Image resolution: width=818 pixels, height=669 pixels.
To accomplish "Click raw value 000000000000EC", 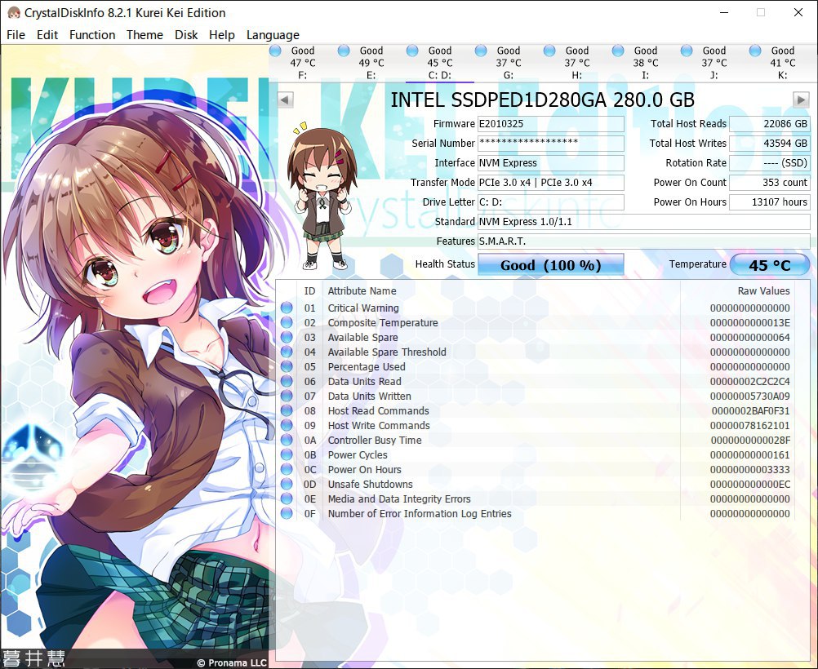I will (x=749, y=485).
